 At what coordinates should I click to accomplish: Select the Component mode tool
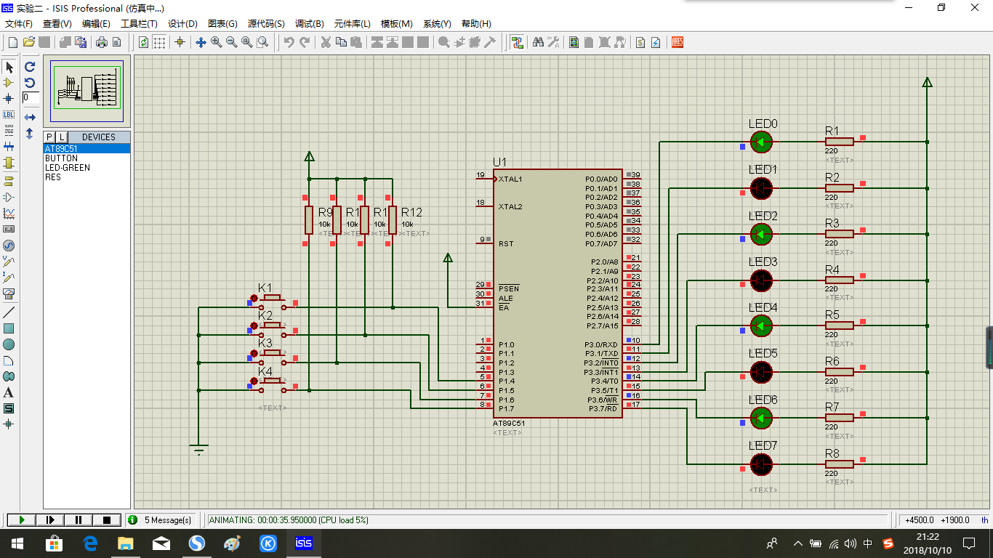tap(9, 83)
